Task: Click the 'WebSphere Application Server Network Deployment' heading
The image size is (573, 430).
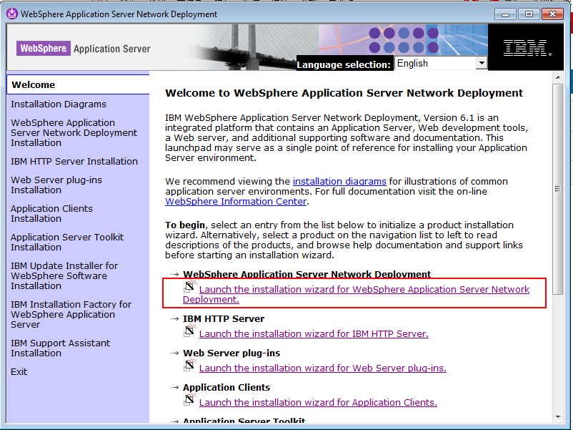Action: (307, 274)
